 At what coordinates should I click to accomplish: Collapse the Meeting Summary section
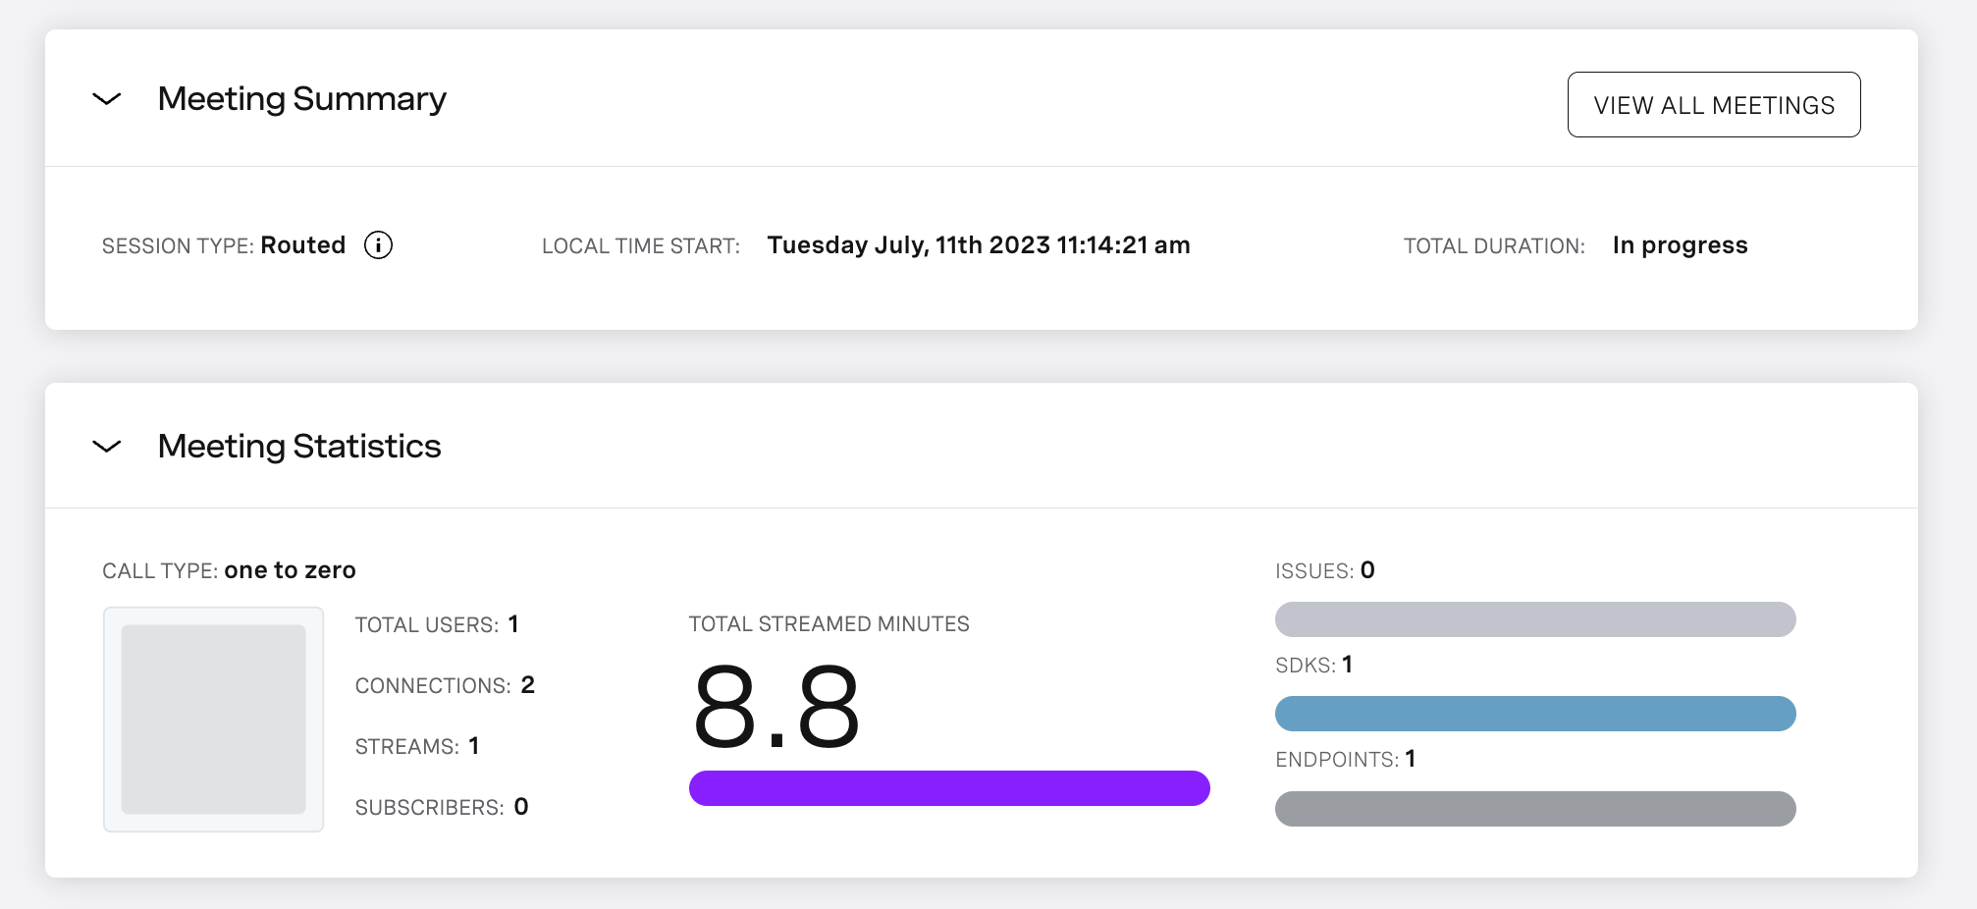click(106, 99)
